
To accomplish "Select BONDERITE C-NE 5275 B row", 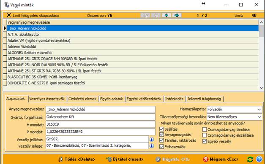I will 133,83.
